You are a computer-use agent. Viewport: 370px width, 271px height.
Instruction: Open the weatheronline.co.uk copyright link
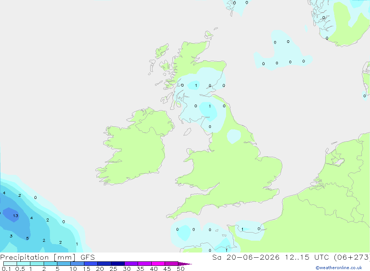click(x=339, y=268)
